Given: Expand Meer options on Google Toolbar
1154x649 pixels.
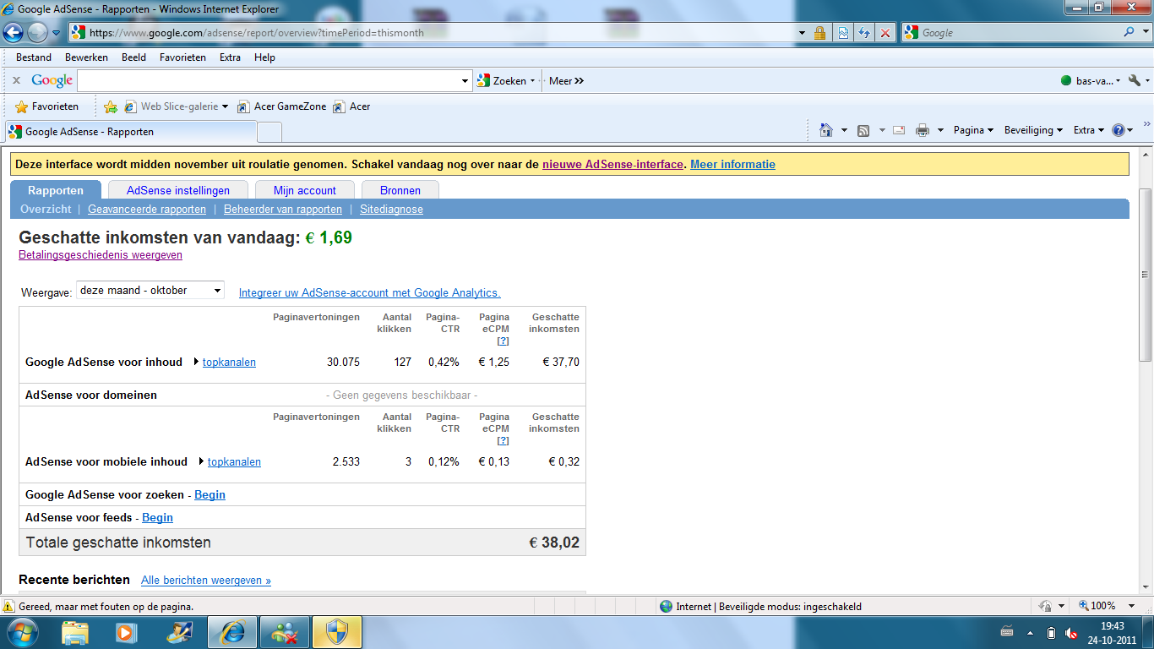Looking at the screenshot, I should pyautogui.click(x=566, y=81).
